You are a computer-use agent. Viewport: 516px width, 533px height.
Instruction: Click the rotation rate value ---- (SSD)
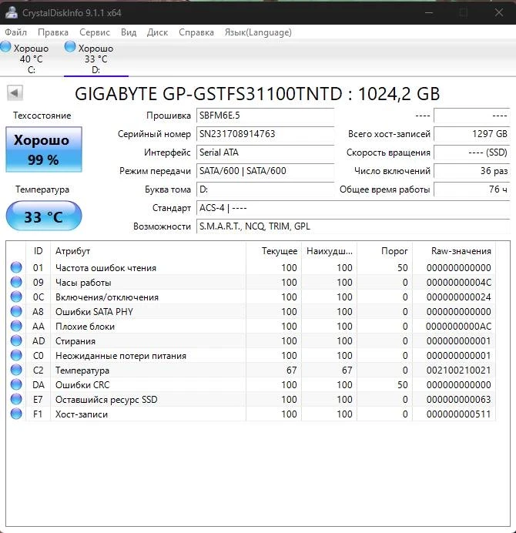click(x=472, y=153)
